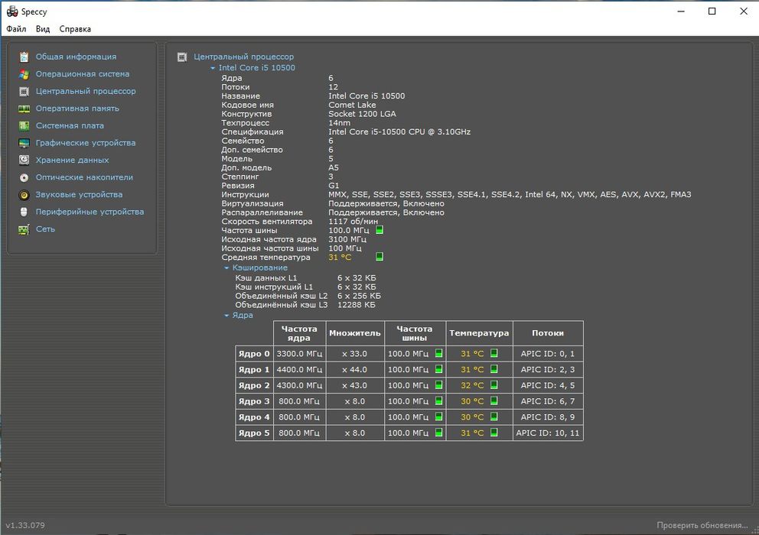Toggle the Средняя температура green indicator
The width and height of the screenshot is (759, 535).
(379, 257)
